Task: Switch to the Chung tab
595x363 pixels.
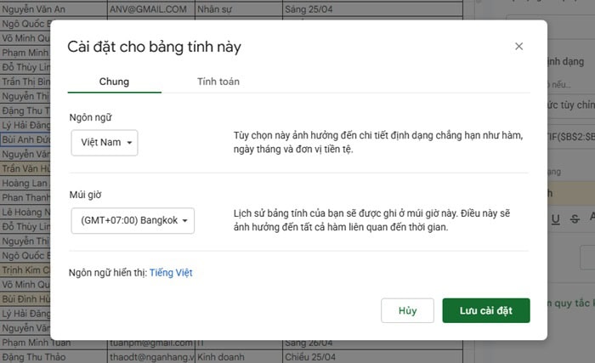Action: [x=114, y=82]
